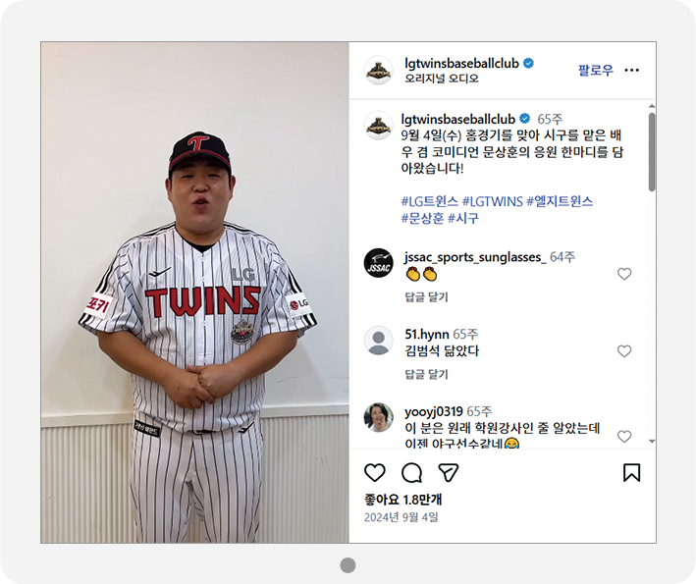
Task: Click the comments scrollbar up arrow
Action: coord(652,106)
